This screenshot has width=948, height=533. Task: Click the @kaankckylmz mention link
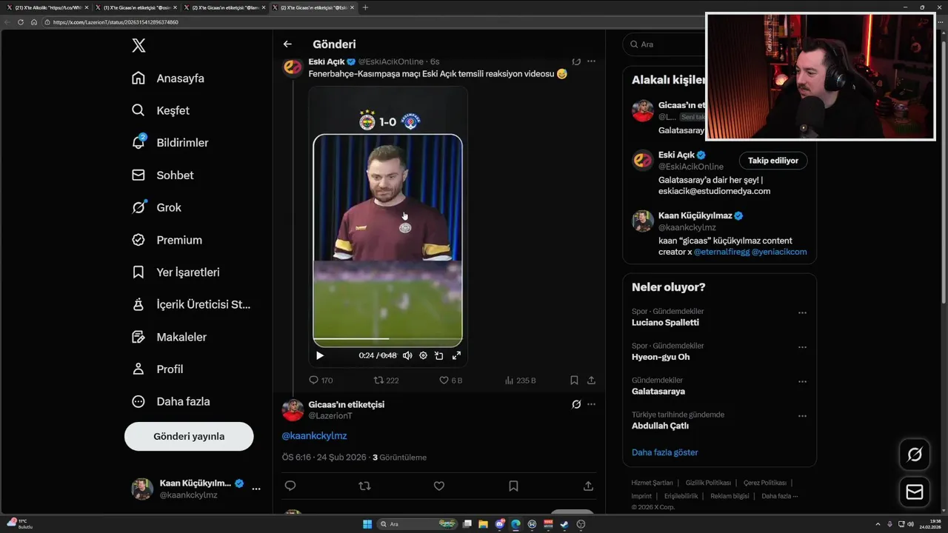pyautogui.click(x=314, y=436)
